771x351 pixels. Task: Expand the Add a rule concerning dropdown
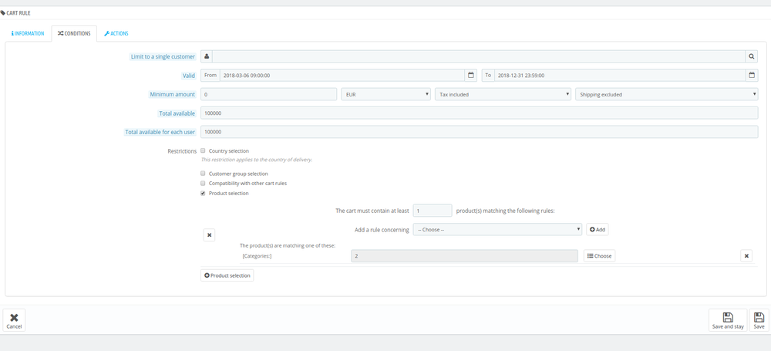[497, 229]
